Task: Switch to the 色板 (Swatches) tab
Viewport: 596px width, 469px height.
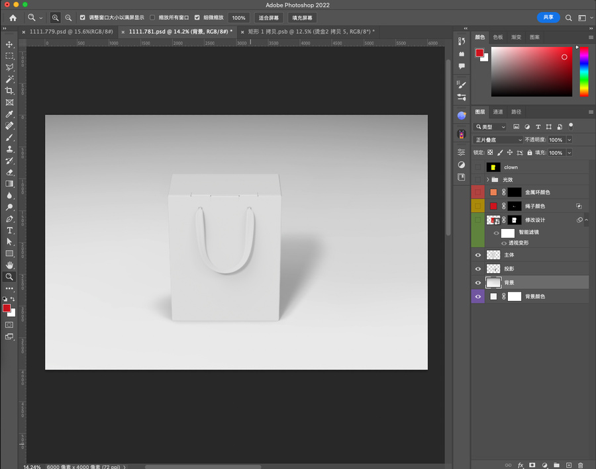Action: pos(498,37)
